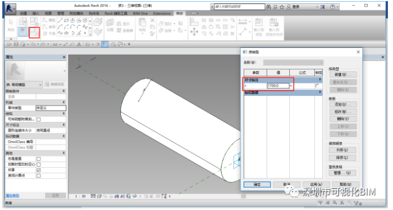Open the BIM One ribbon tab
The image size is (393, 210).
pyautogui.click(x=140, y=13)
